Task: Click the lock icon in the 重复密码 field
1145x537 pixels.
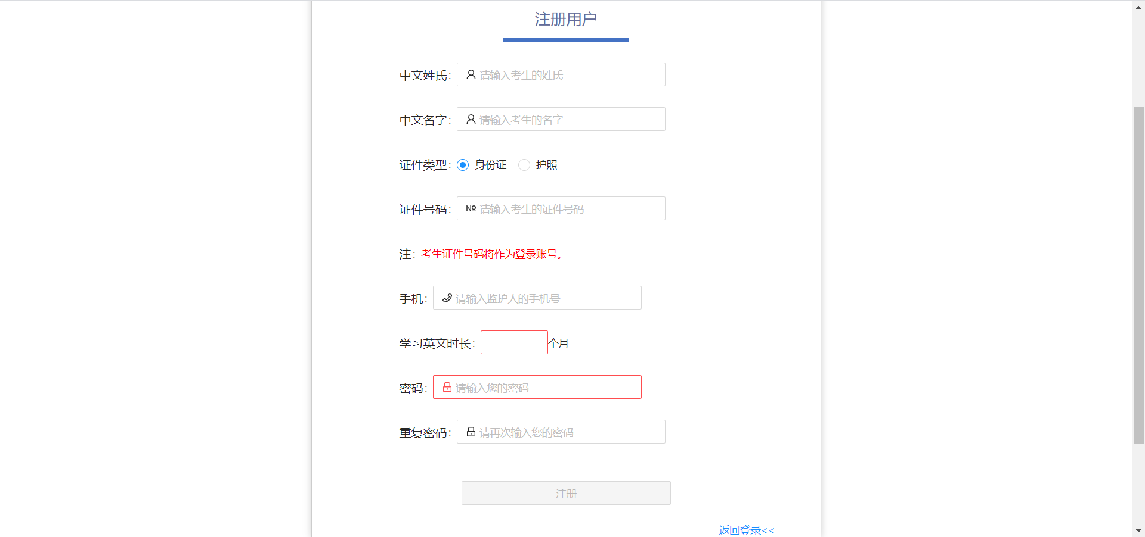Action: 471,432
